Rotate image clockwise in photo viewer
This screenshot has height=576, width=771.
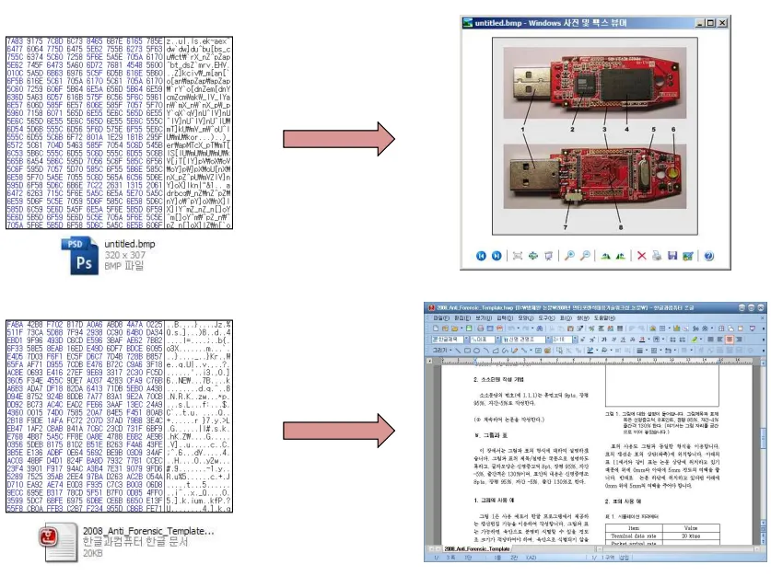pyautogui.click(x=606, y=256)
